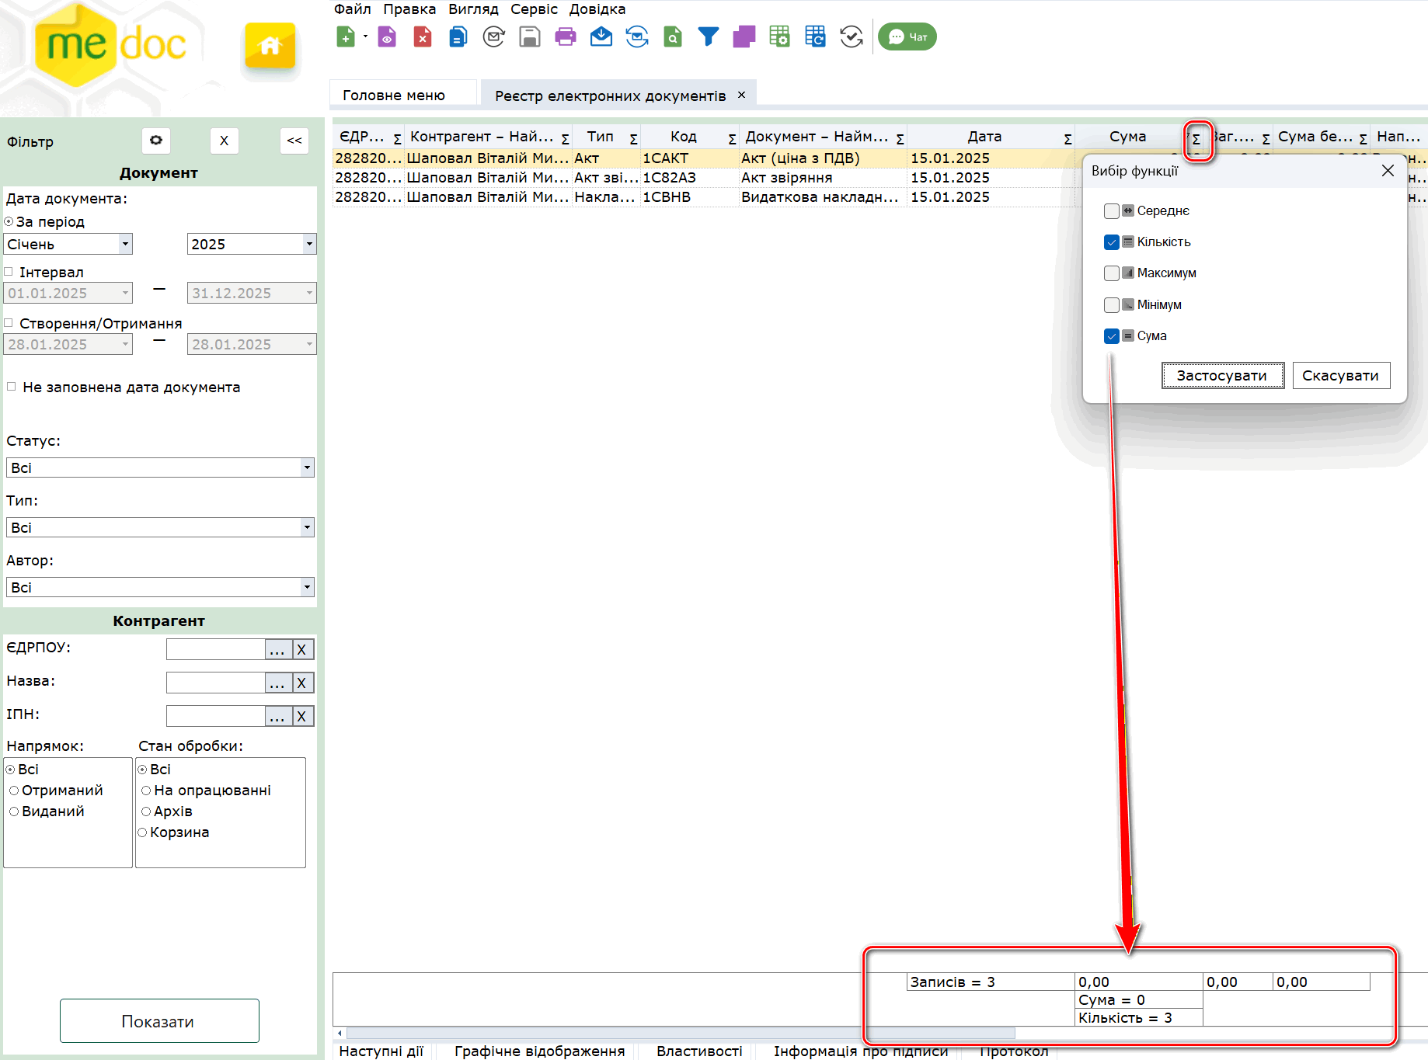Click the filter settings gear icon
Image resolution: width=1428 pixels, height=1060 pixels.
click(x=156, y=141)
